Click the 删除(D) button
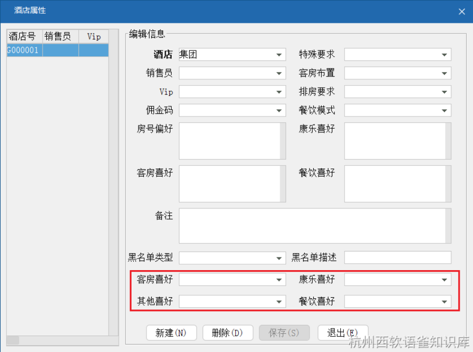Viewport: 473px width, 352px height. (x=228, y=333)
